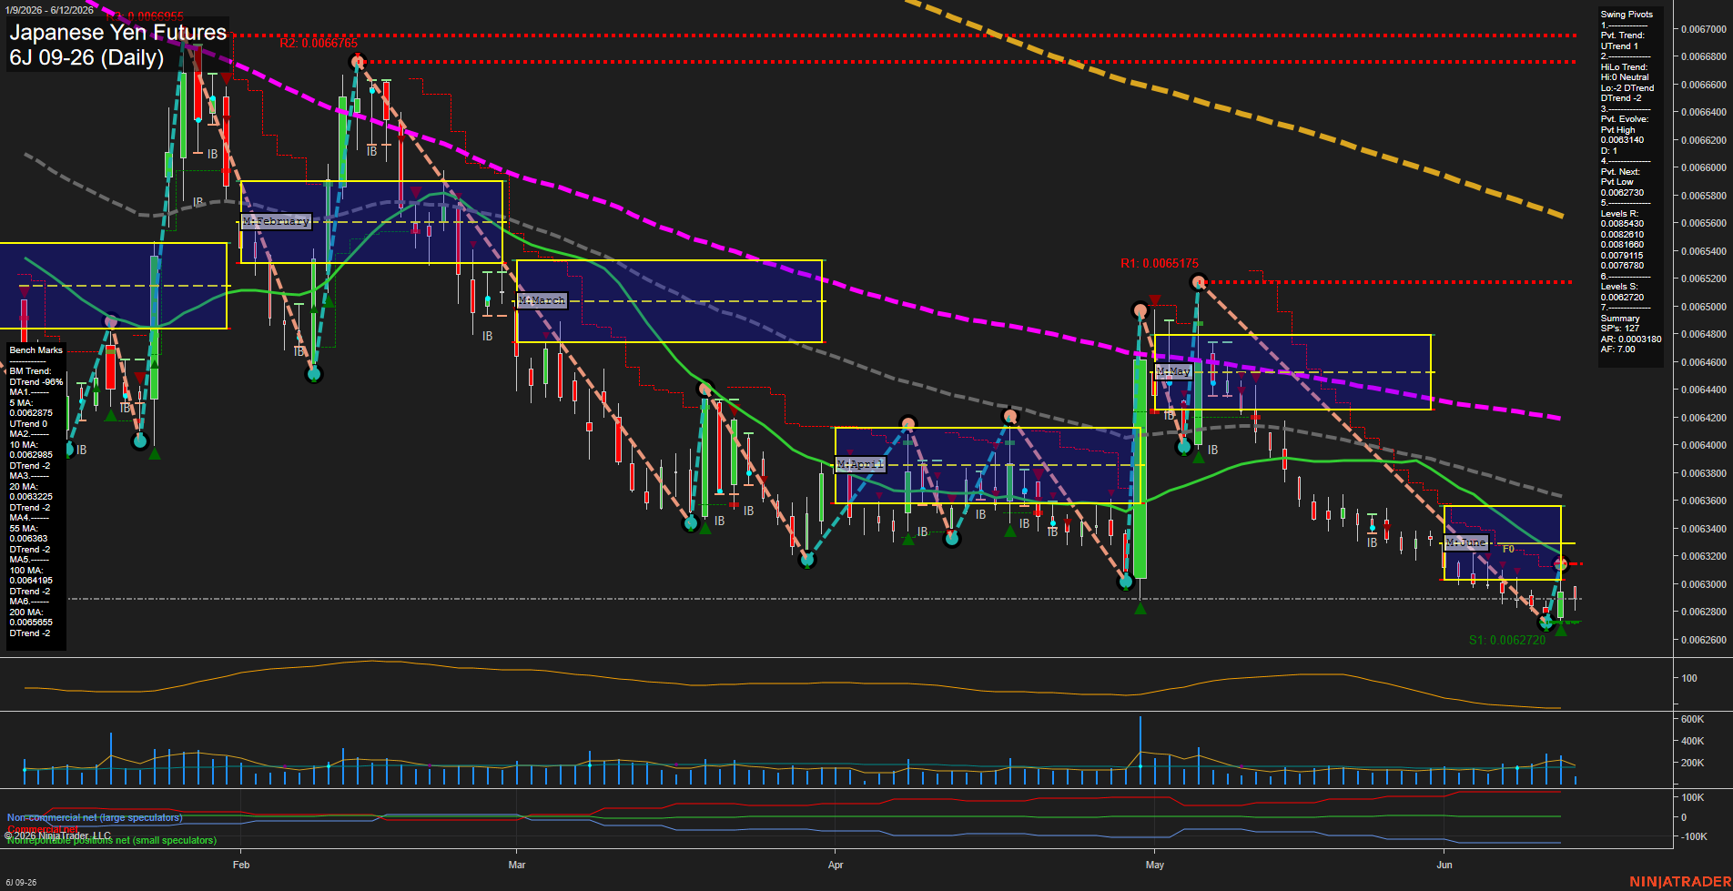Click the 'Pvt. Evolve:' line
The height and width of the screenshot is (891, 1733).
click(x=1625, y=119)
